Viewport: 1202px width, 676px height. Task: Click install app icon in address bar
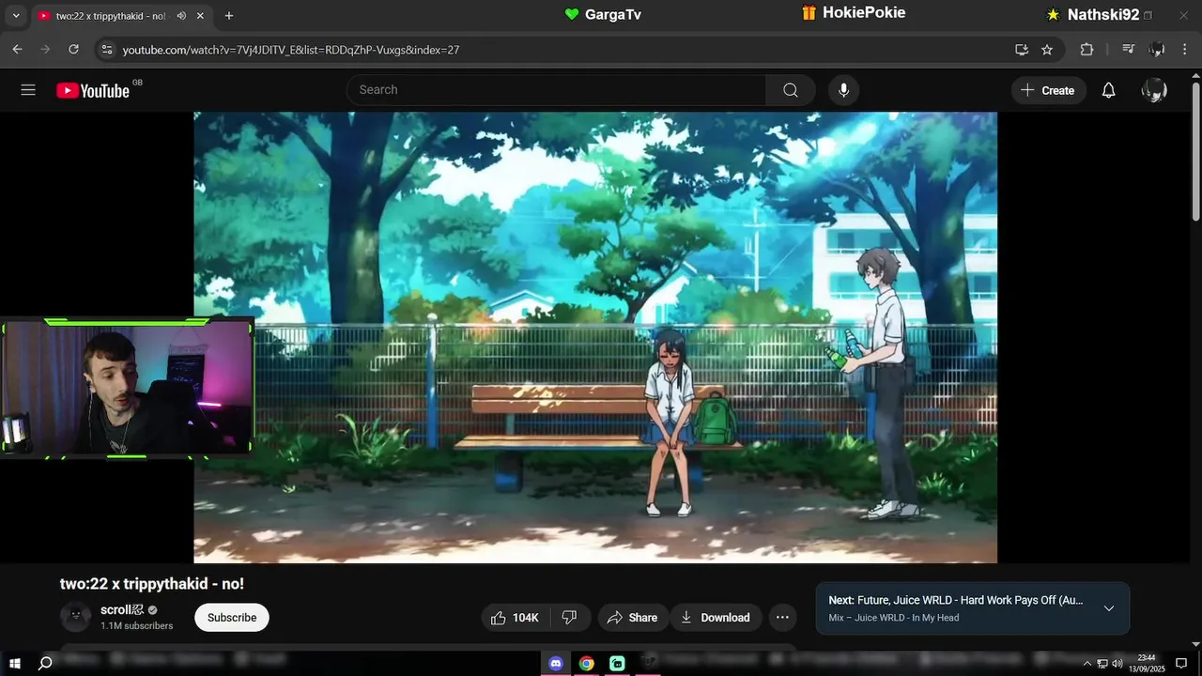(x=1022, y=50)
